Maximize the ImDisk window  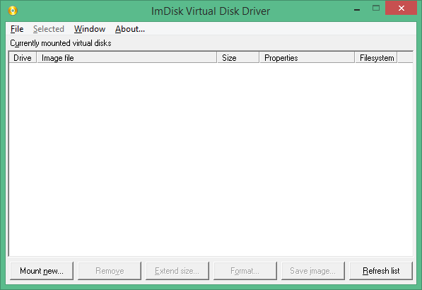pos(376,8)
